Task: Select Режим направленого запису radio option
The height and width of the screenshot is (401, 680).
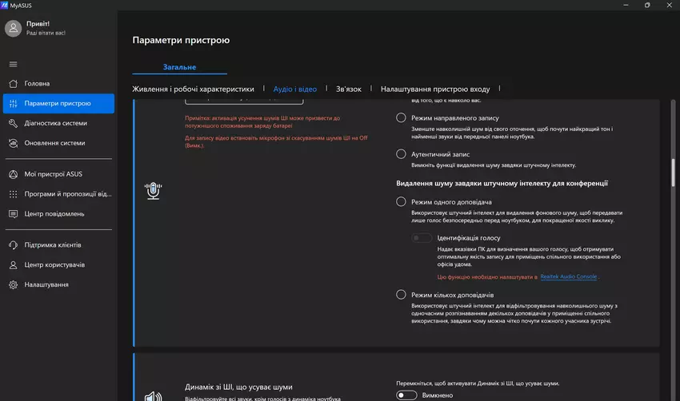Action: coord(402,117)
